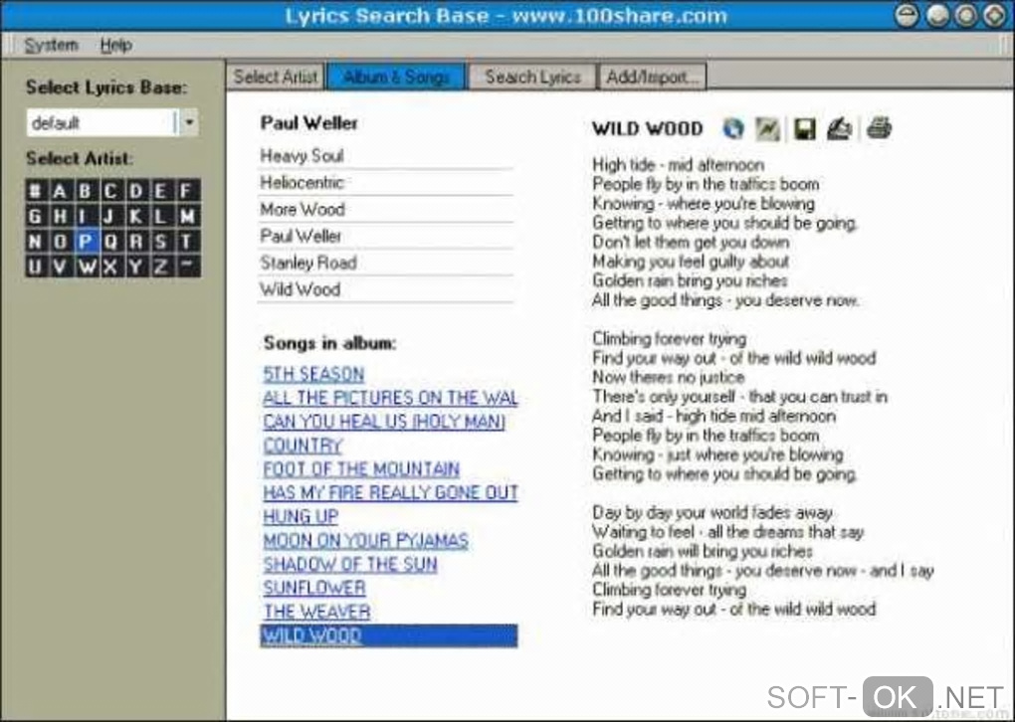Select the Wild Wood album row
This screenshot has width=1015, height=722.
[386, 289]
